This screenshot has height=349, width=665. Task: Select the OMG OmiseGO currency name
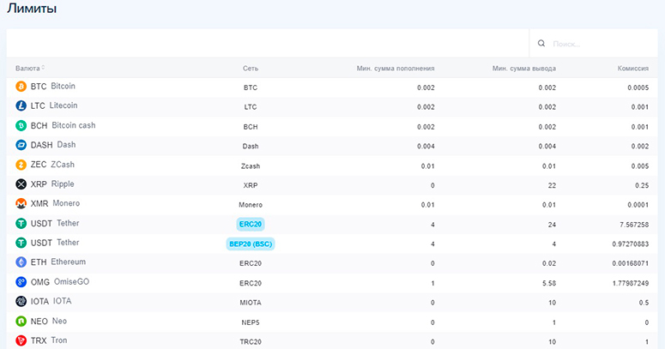tap(60, 282)
